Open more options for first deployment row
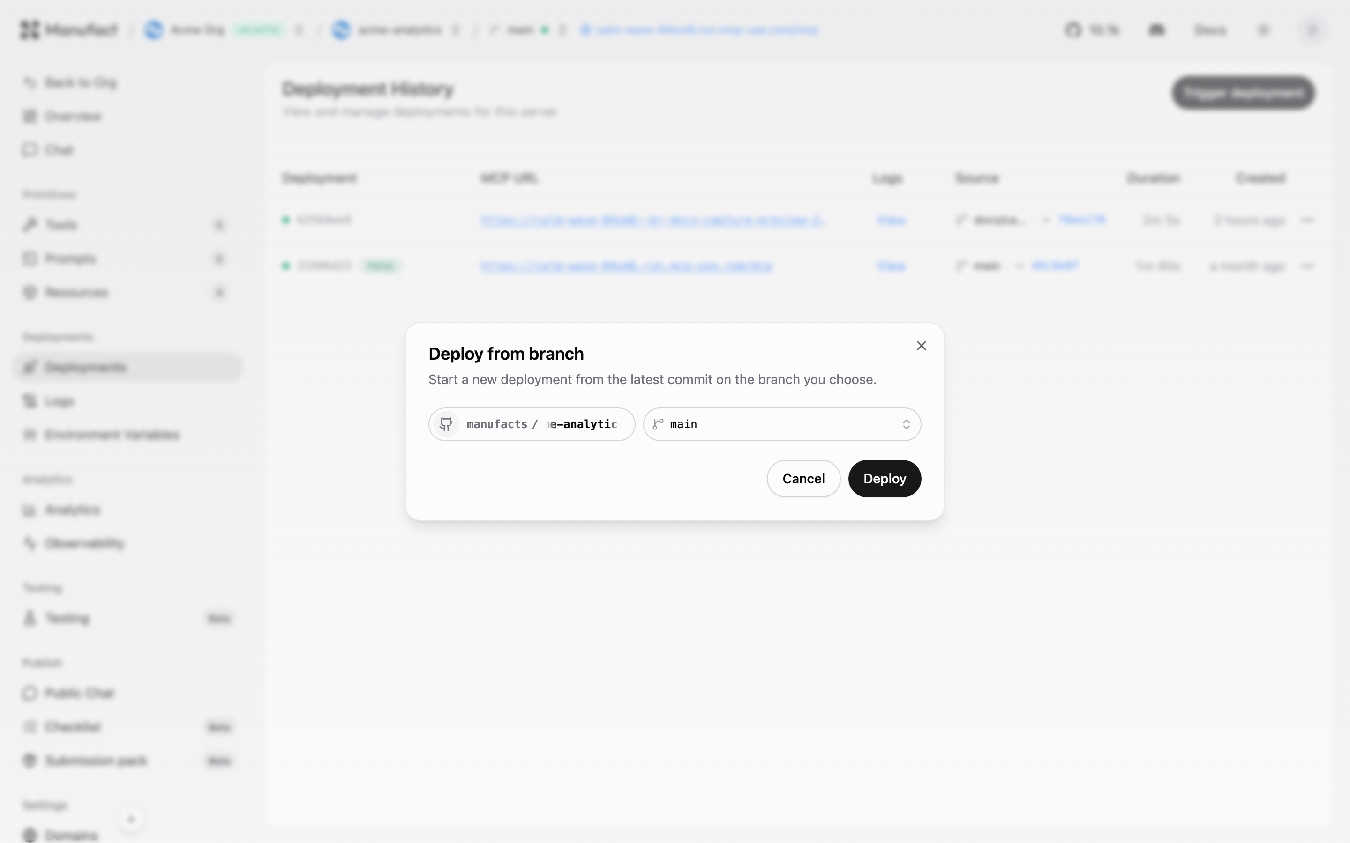This screenshot has height=843, width=1350. pyautogui.click(x=1308, y=220)
